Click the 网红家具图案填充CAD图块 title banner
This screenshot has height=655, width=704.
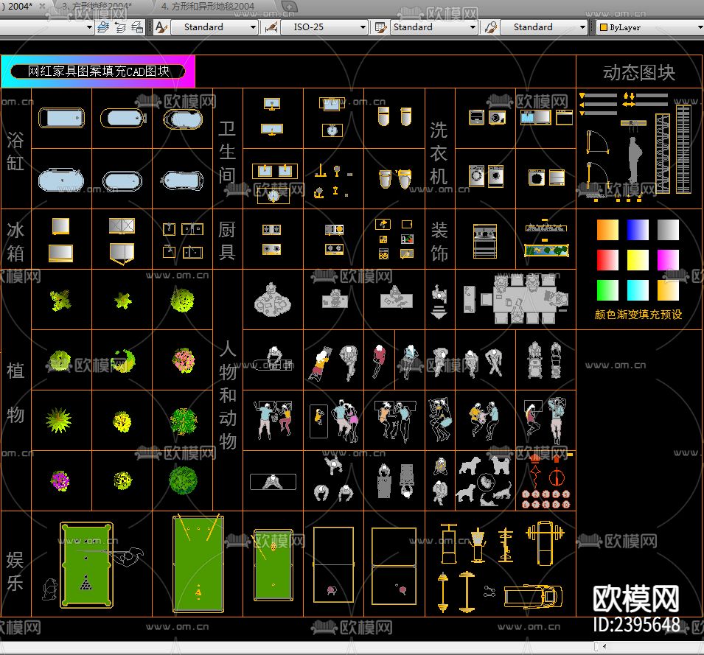[98, 71]
